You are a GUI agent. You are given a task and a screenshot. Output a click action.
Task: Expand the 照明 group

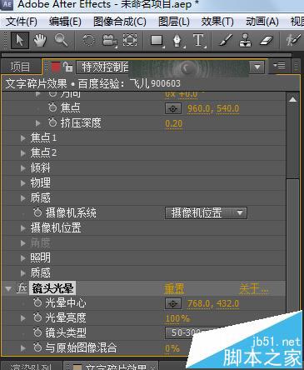pos(23,258)
